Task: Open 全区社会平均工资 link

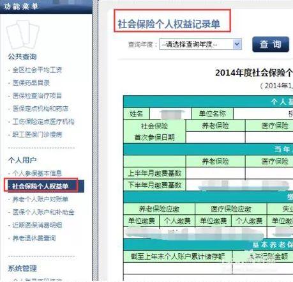Action: click(37, 70)
